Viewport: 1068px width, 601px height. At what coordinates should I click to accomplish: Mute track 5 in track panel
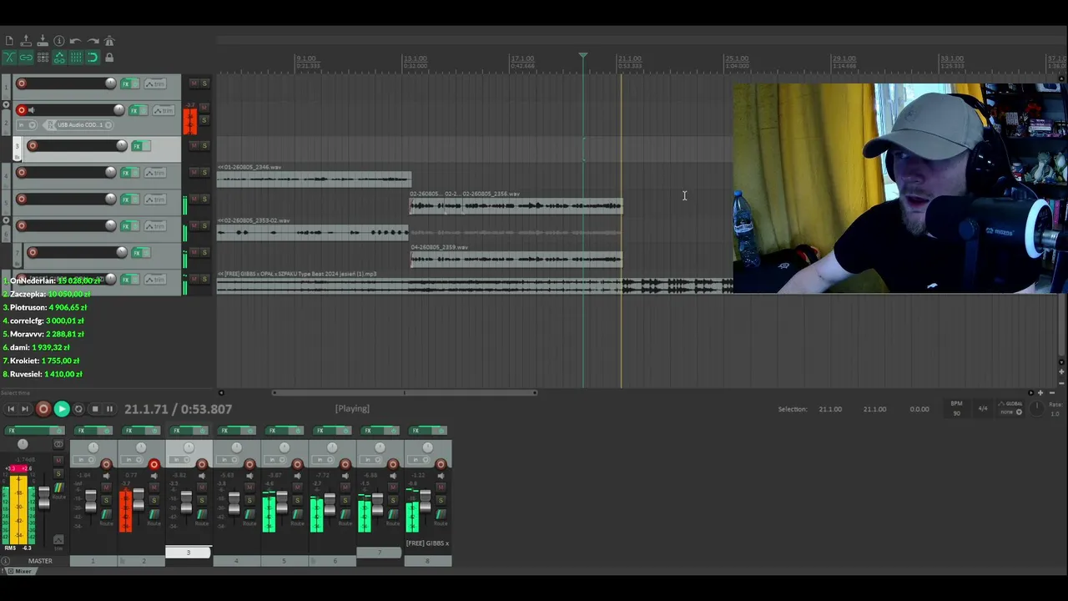tap(194, 199)
